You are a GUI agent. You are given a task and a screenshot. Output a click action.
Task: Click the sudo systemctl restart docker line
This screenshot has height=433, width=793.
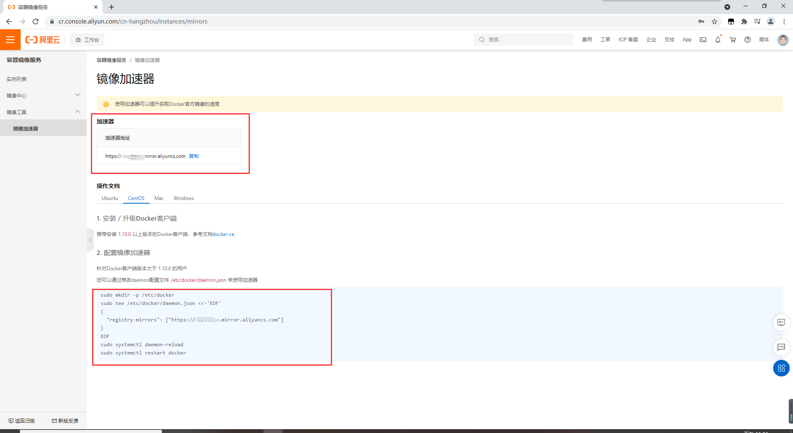143,353
